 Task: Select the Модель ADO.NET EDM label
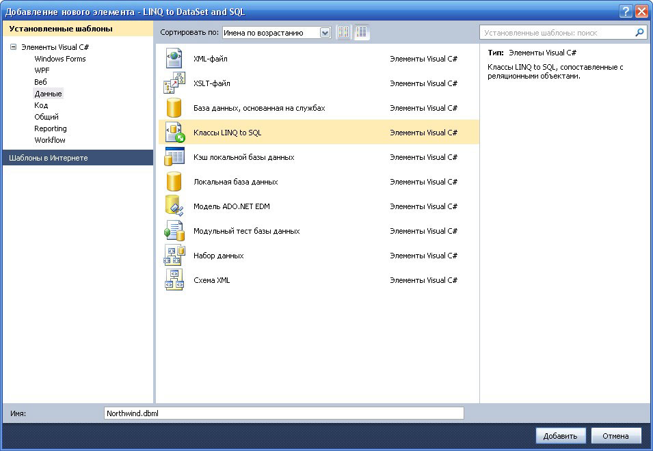coord(232,206)
